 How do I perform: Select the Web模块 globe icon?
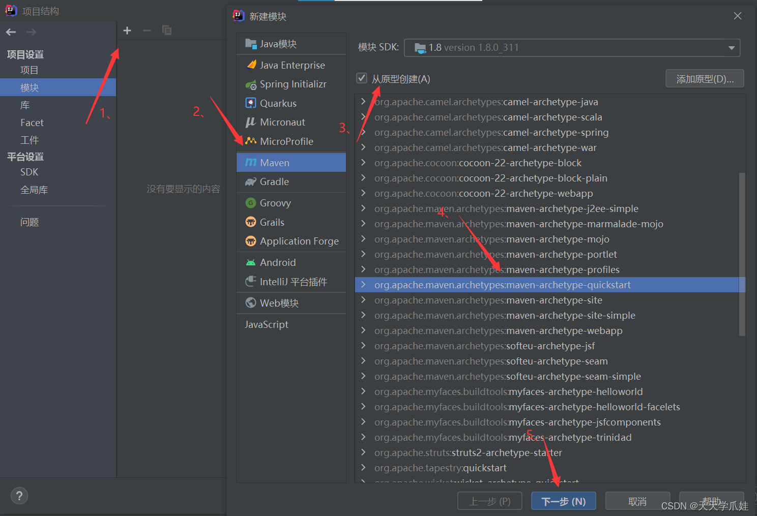tap(251, 302)
